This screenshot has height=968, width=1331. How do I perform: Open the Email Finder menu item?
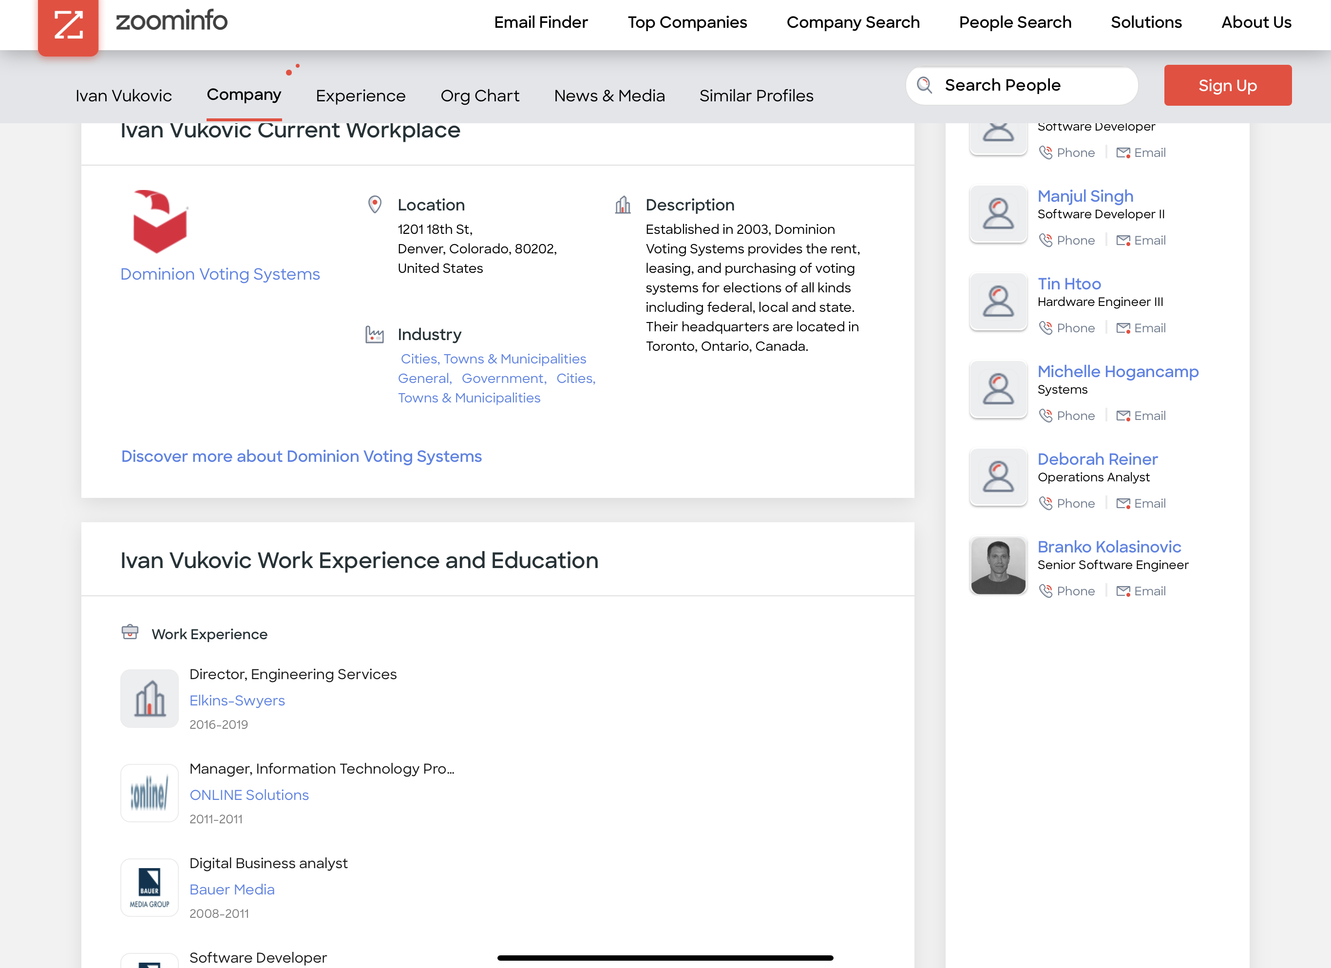[x=540, y=22]
